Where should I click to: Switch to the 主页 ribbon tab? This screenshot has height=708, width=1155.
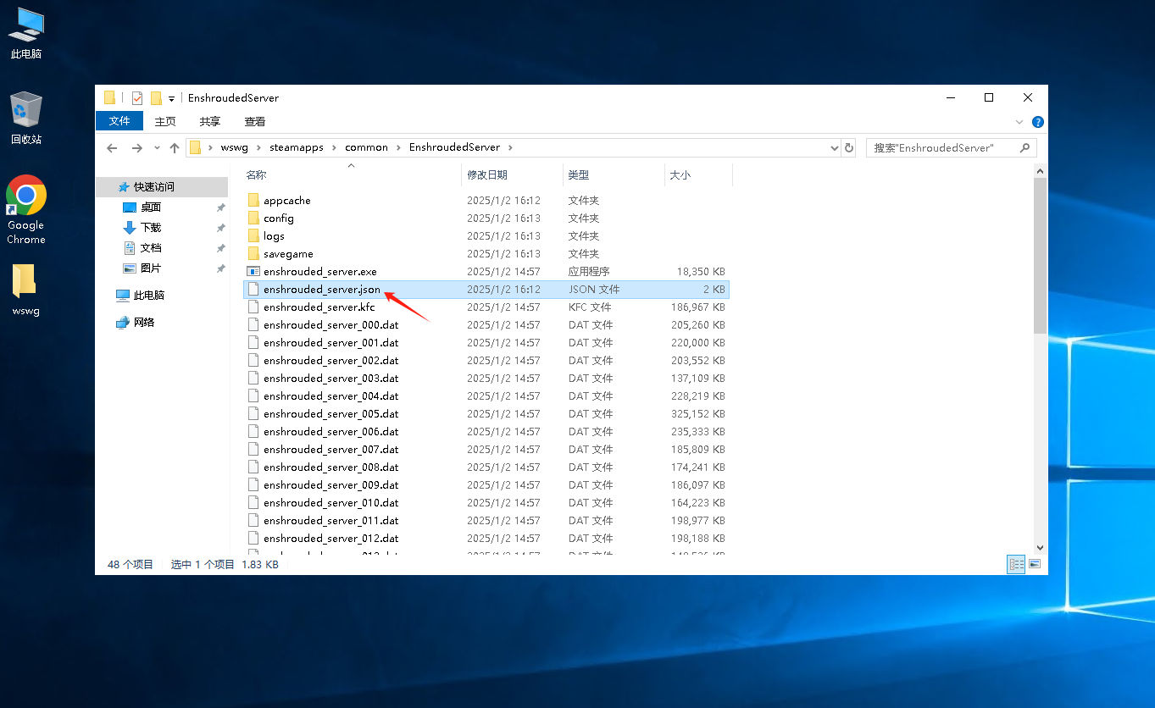pos(165,121)
